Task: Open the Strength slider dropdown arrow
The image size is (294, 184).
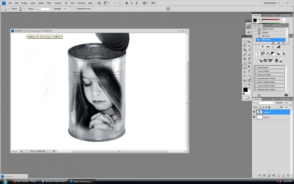Action: (x=70, y=9)
